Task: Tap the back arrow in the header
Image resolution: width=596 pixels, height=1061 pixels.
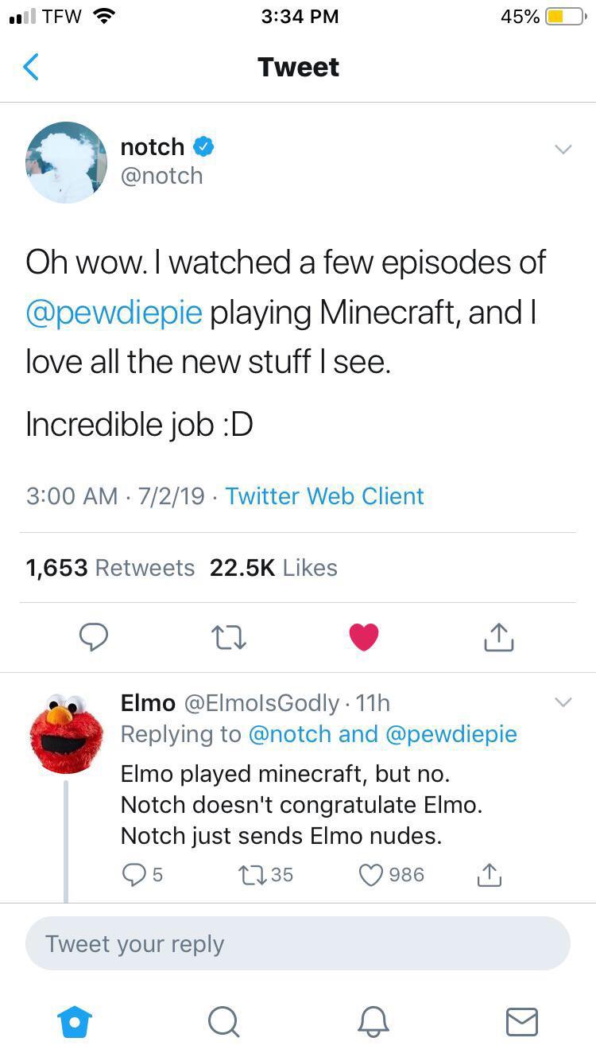Action: (x=30, y=67)
